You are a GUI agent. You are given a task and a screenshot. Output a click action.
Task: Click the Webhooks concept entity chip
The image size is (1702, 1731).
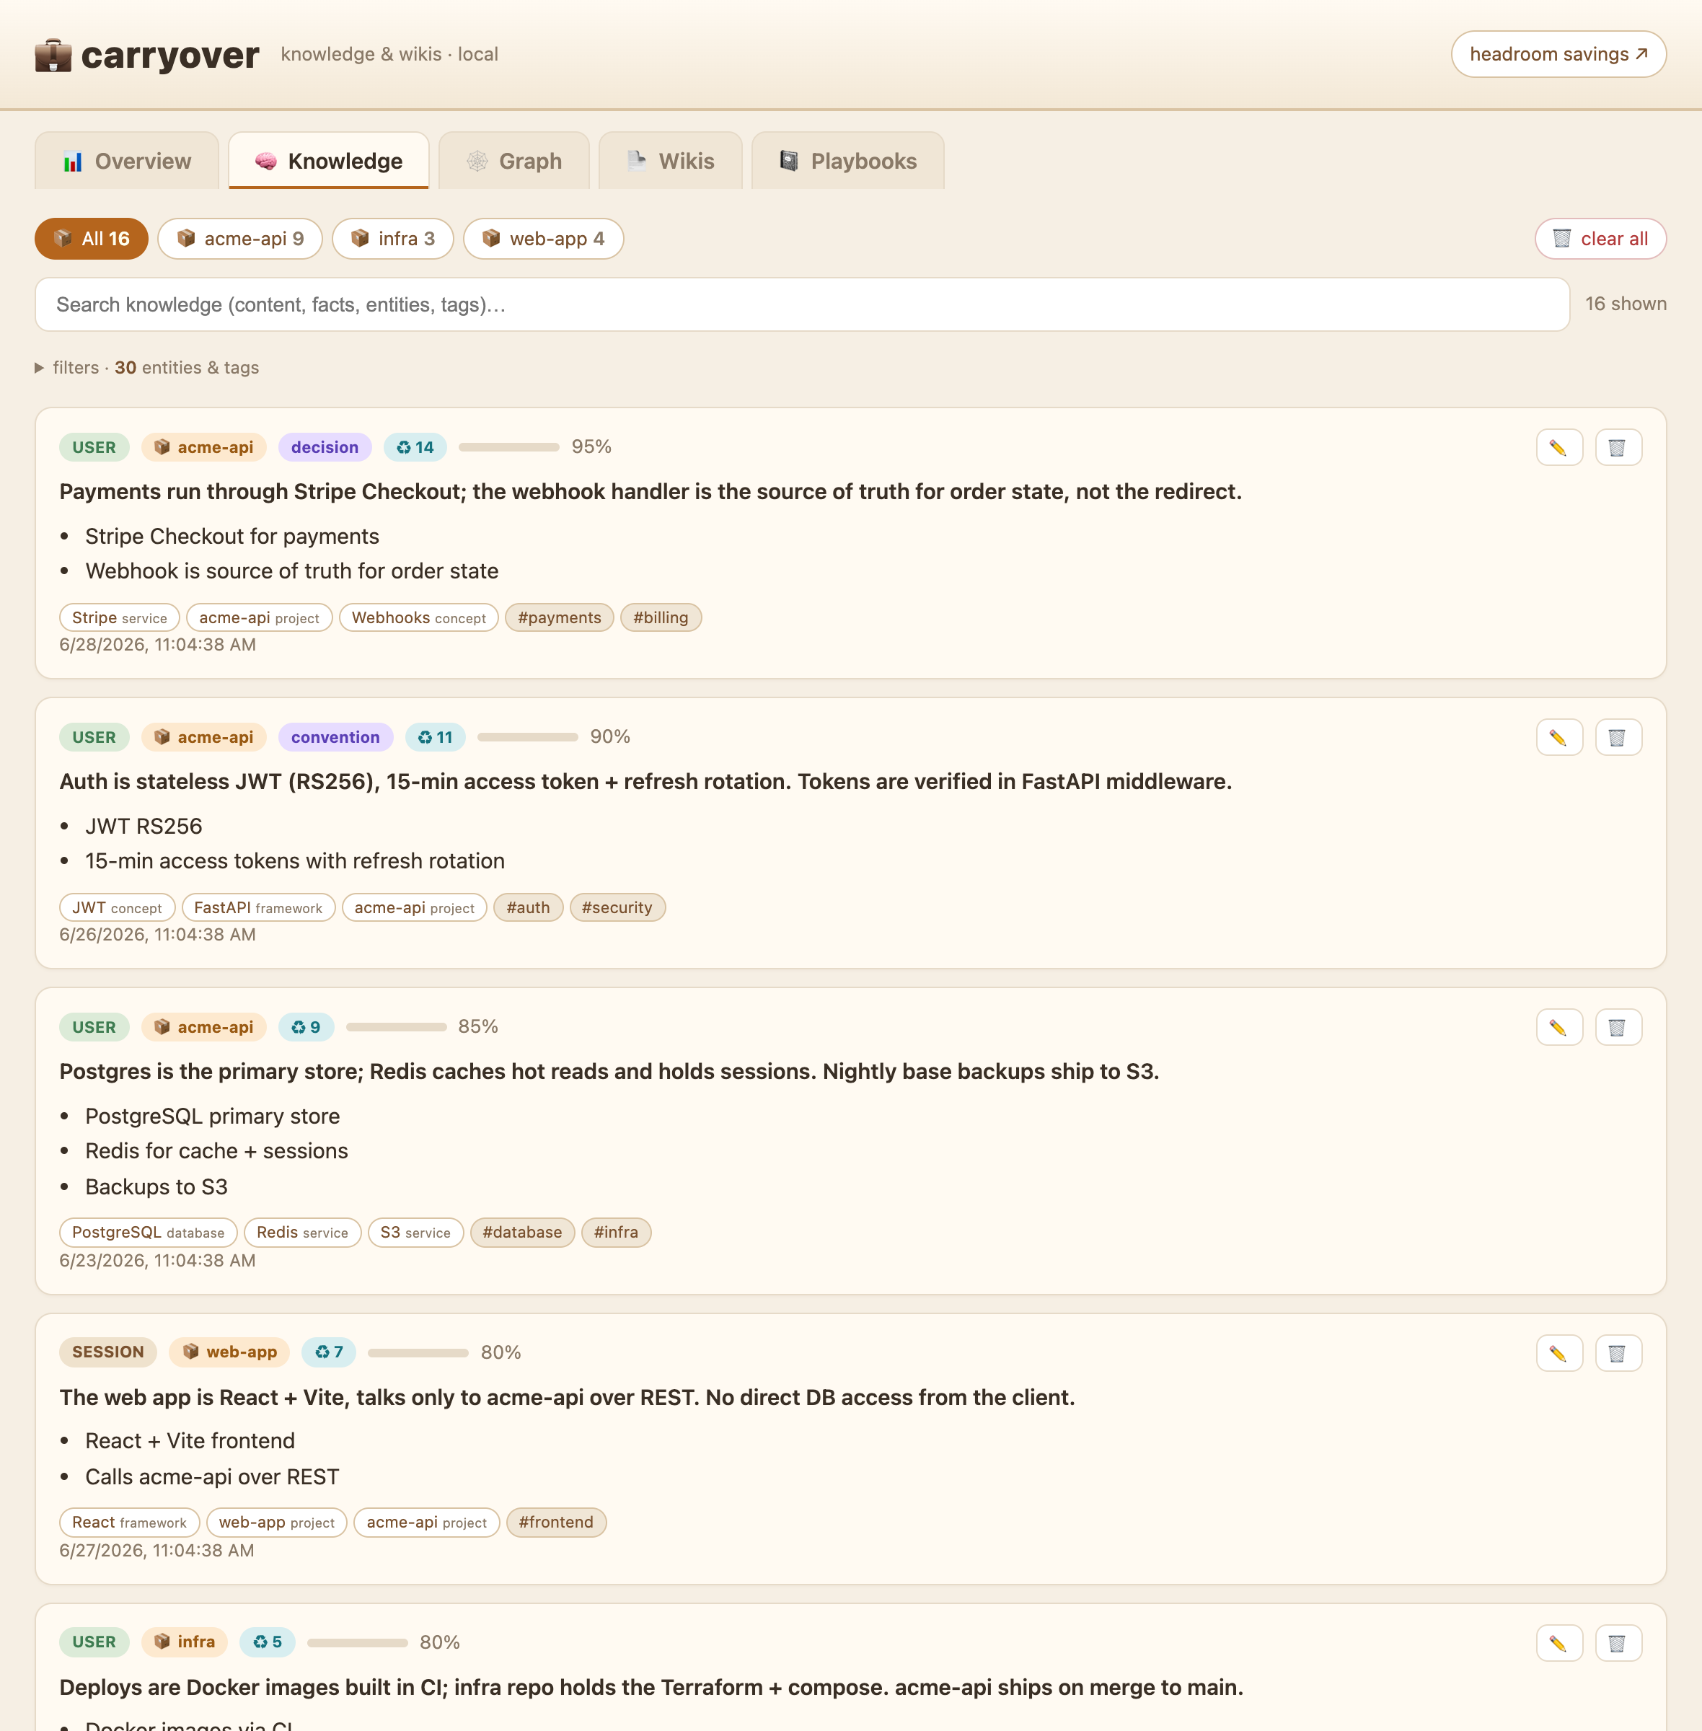[418, 618]
